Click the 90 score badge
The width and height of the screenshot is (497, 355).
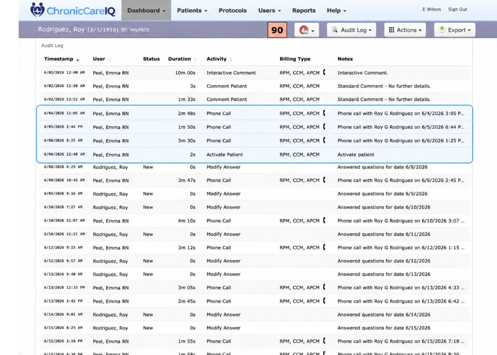click(277, 30)
